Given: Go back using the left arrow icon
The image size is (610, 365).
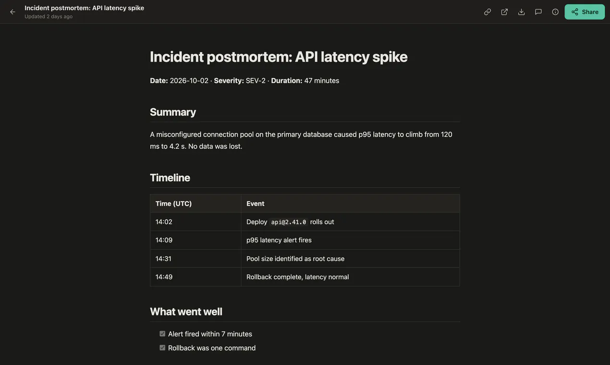Looking at the screenshot, I should (x=12, y=12).
